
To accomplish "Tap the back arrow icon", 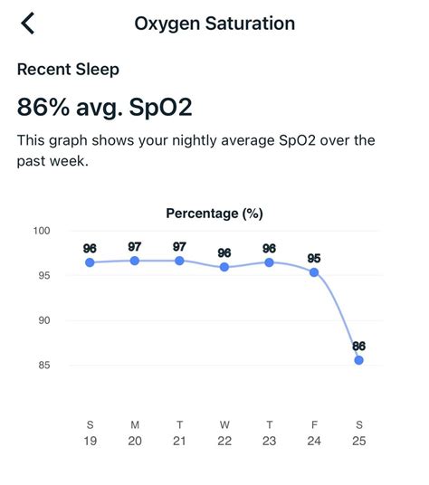I will pyautogui.click(x=27, y=24).
